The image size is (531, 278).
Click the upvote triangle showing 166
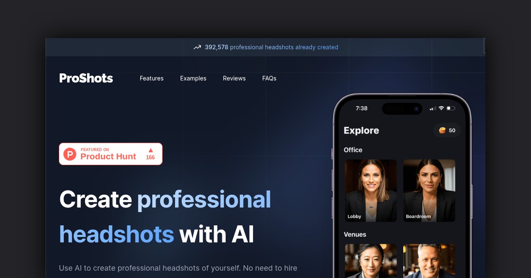pyautogui.click(x=150, y=151)
